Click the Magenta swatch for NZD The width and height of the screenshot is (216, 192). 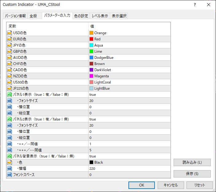[x=91, y=76]
